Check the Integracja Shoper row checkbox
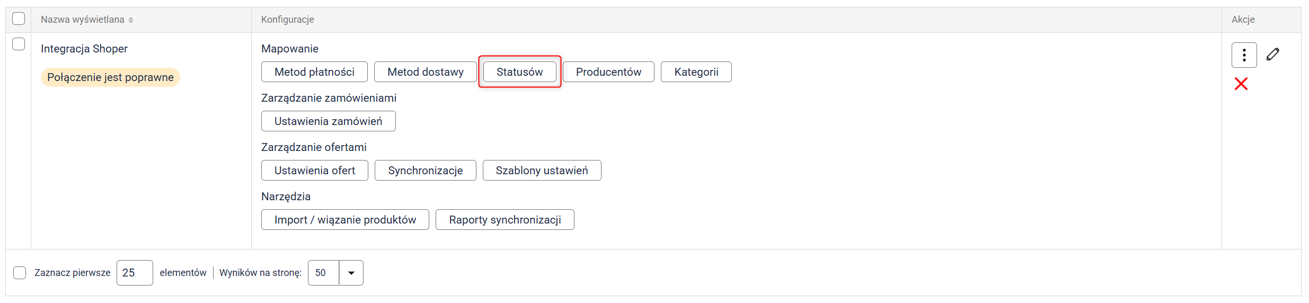 [x=19, y=44]
